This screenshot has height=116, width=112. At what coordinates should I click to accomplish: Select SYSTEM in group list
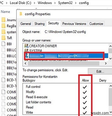click(36, 50)
